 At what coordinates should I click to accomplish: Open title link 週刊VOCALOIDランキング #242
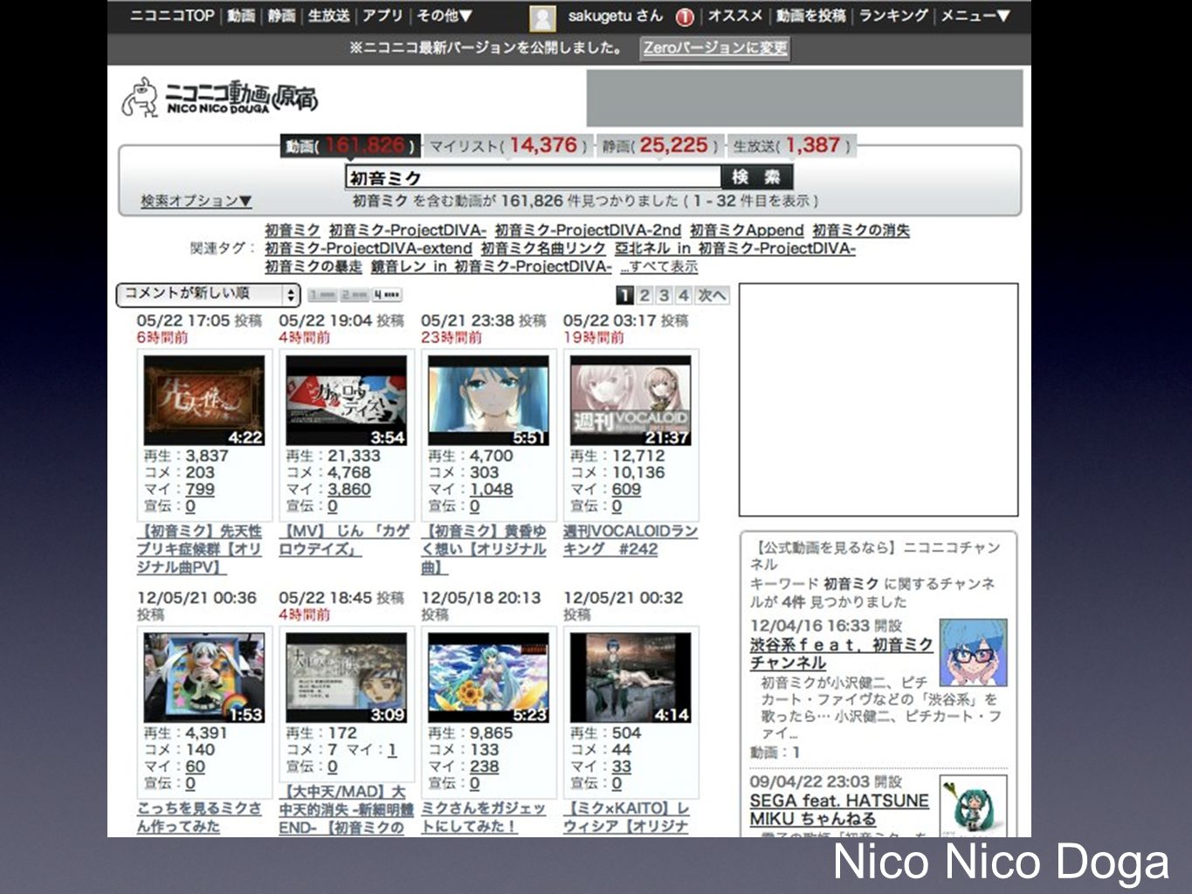point(630,540)
